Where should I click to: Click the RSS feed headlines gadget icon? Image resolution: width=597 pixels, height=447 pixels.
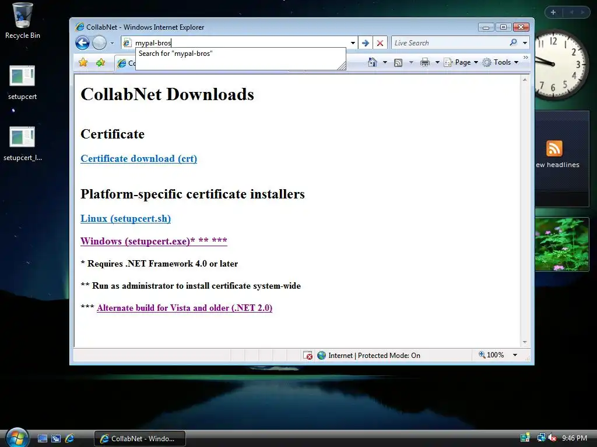(x=554, y=148)
